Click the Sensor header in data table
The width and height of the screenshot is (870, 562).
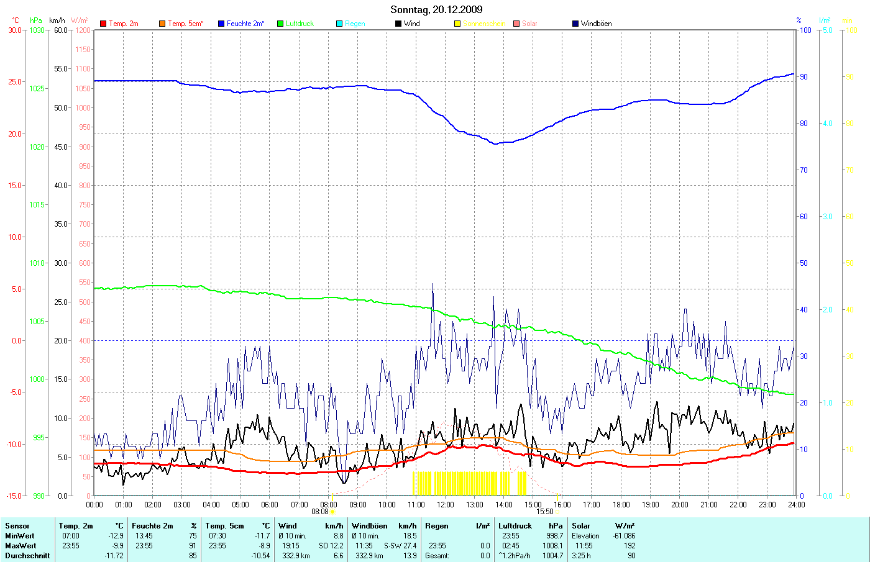pos(17,526)
